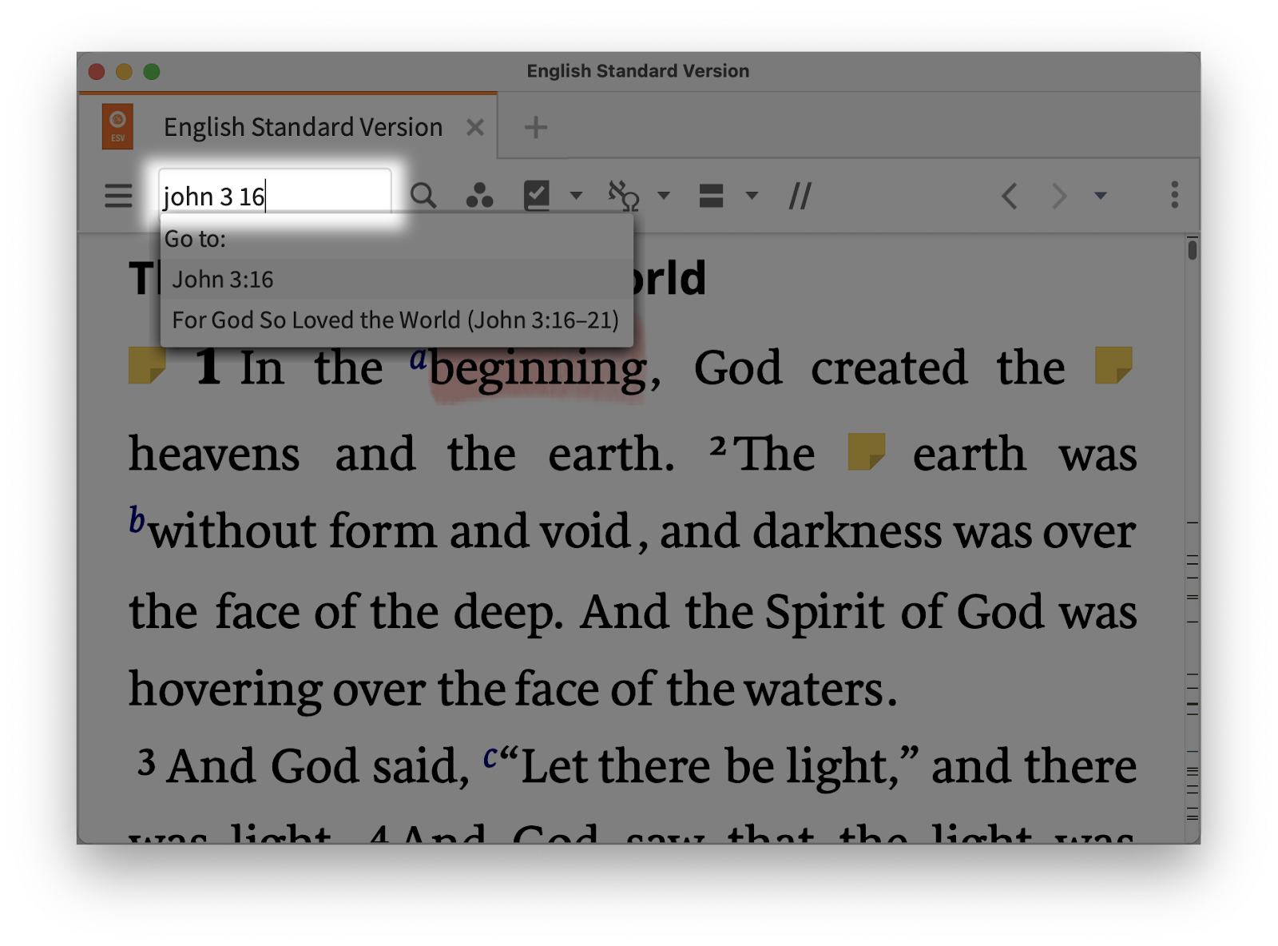
Task: Open the hamburger panel menu
Action: (x=118, y=196)
